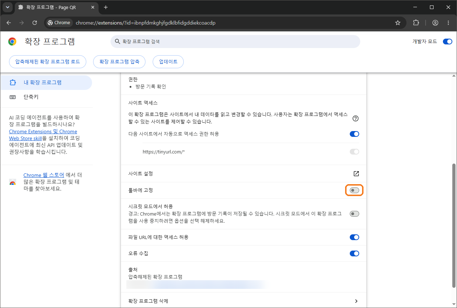Click the 사이트 액세스 heading
Screen dimensions: 457x308
point(143,103)
